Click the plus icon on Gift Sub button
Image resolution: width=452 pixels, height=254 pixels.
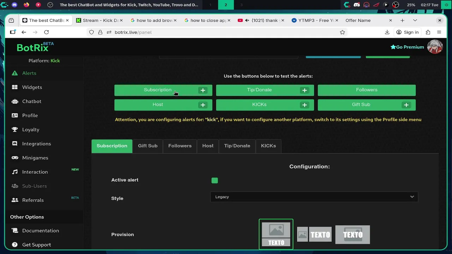[x=406, y=105]
